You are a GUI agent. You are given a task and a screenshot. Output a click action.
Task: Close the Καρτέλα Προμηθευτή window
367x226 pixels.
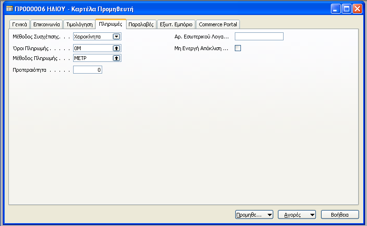[358, 9]
